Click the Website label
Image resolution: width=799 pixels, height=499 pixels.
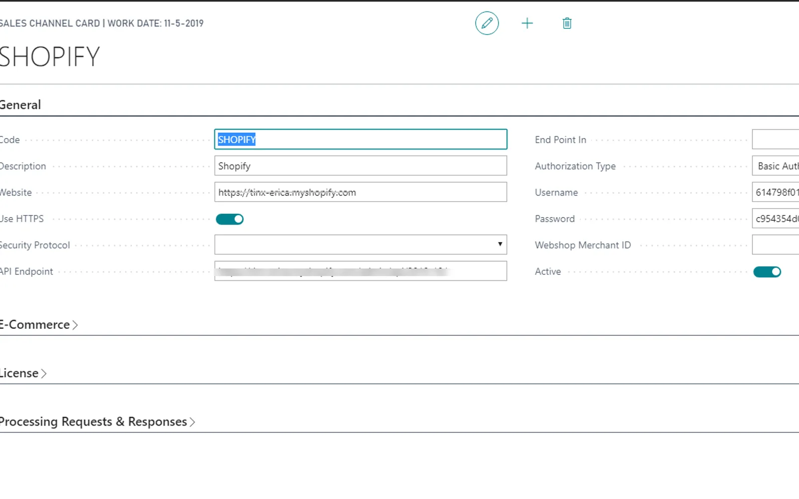point(16,193)
